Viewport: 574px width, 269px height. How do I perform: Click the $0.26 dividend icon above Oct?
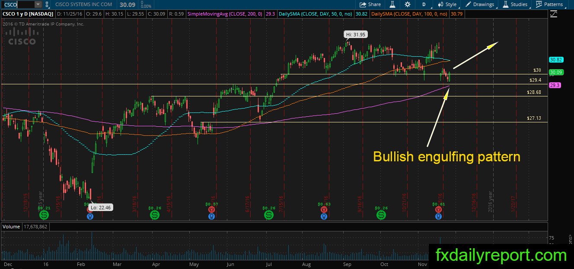pos(381,215)
